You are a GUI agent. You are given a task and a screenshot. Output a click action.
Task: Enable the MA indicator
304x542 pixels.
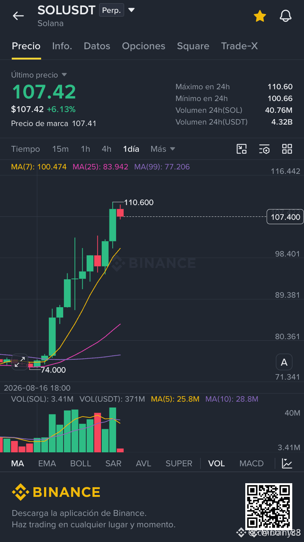(x=18, y=463)
